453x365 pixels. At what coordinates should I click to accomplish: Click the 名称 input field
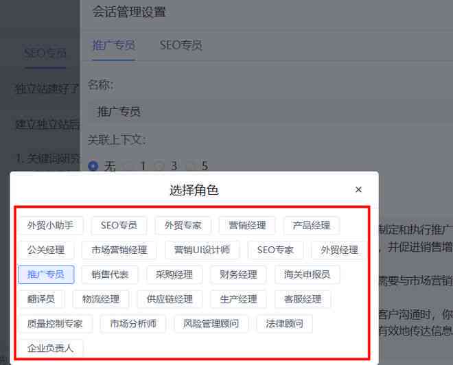[x=270, y=112]
